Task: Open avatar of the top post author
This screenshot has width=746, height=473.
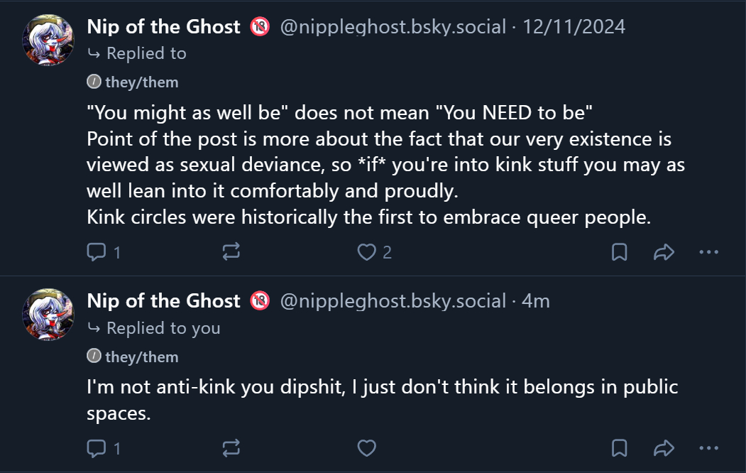Action: [x=50, y=40]
